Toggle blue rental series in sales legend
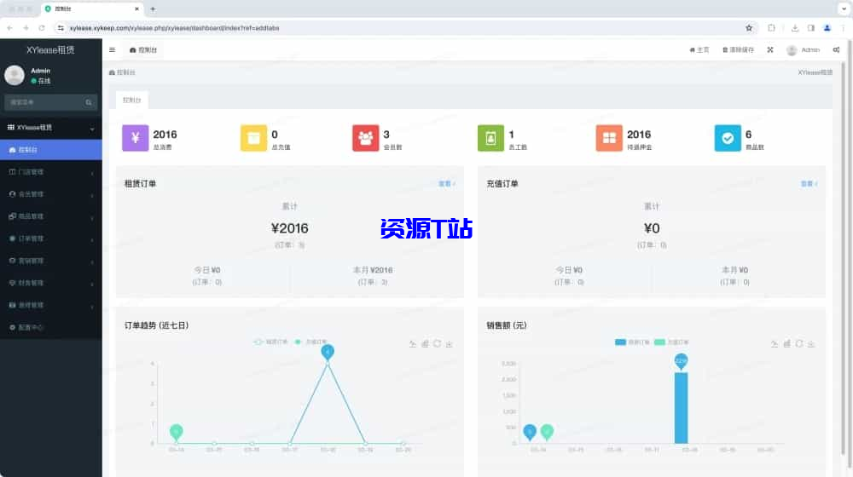Image resolution: width=853 pixels, height=477 pixels. [632, 342]
